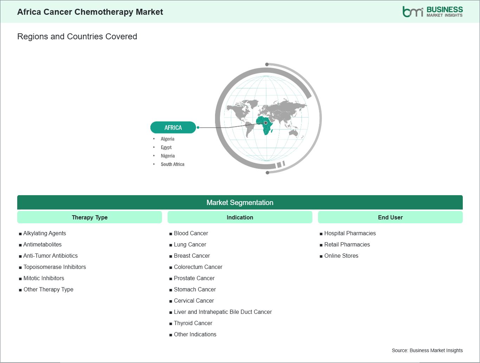Click Topoisomerase Inhibitors list item
Screen dimensions: 480x363
click(x=54, y=267)
